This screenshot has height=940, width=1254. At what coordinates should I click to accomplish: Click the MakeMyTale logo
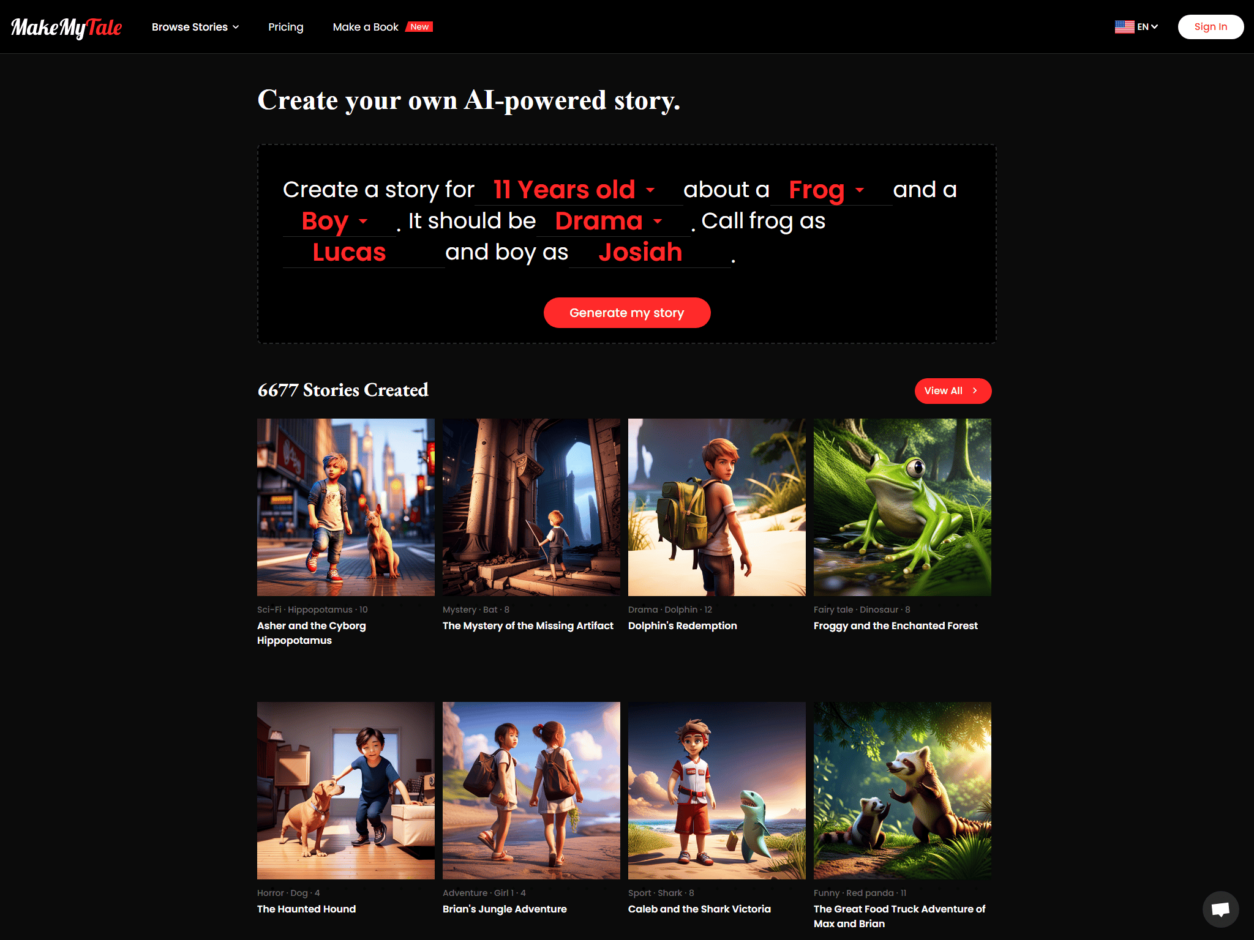click(x=67, y=27)
